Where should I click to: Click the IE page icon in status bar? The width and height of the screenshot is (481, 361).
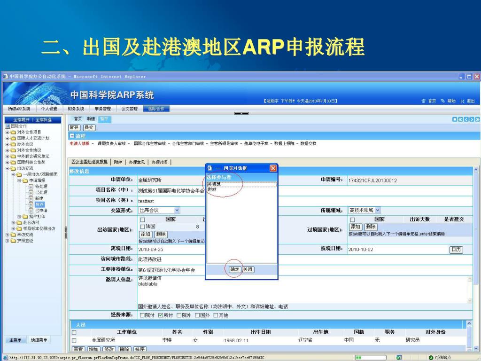coord(5,358)
